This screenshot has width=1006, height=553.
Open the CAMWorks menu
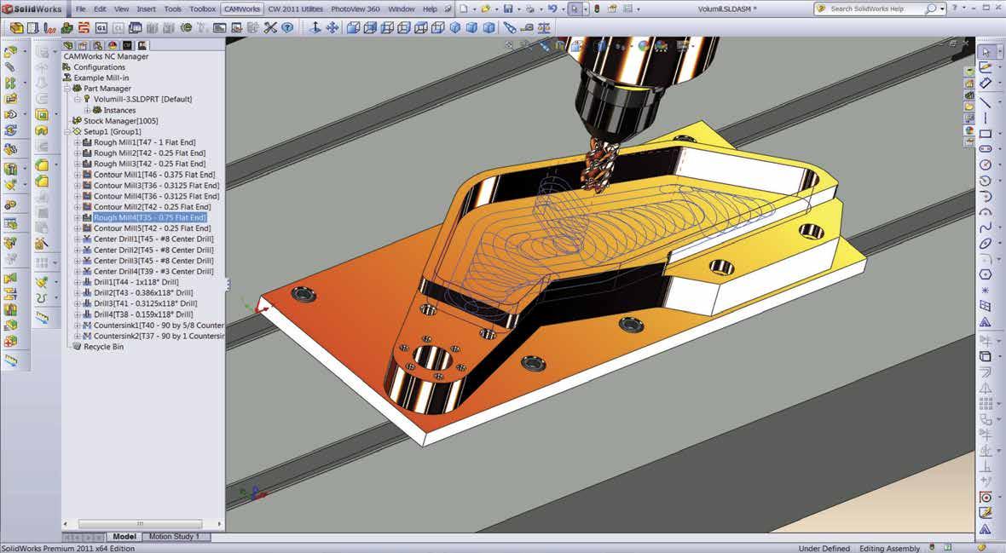(242, 9)
